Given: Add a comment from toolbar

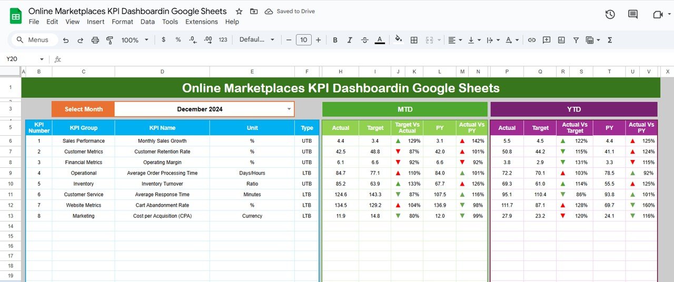Looking at the screenshot, I should (x=547, y=40).
